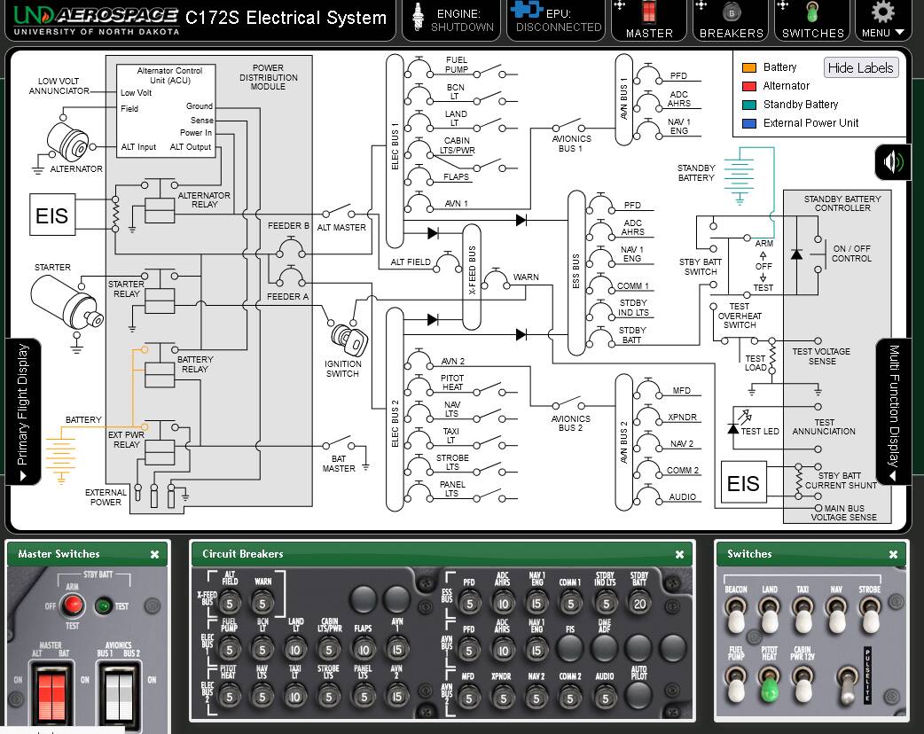
Task: Pull the WARN circuit breaker
Action: [262, 605]
